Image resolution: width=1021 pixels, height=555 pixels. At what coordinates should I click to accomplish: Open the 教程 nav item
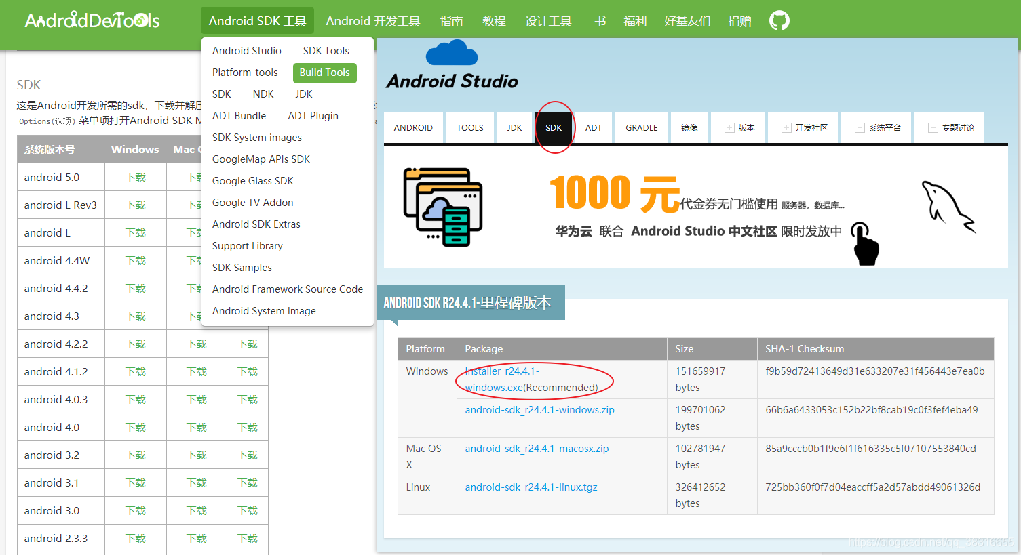[494, 21]
